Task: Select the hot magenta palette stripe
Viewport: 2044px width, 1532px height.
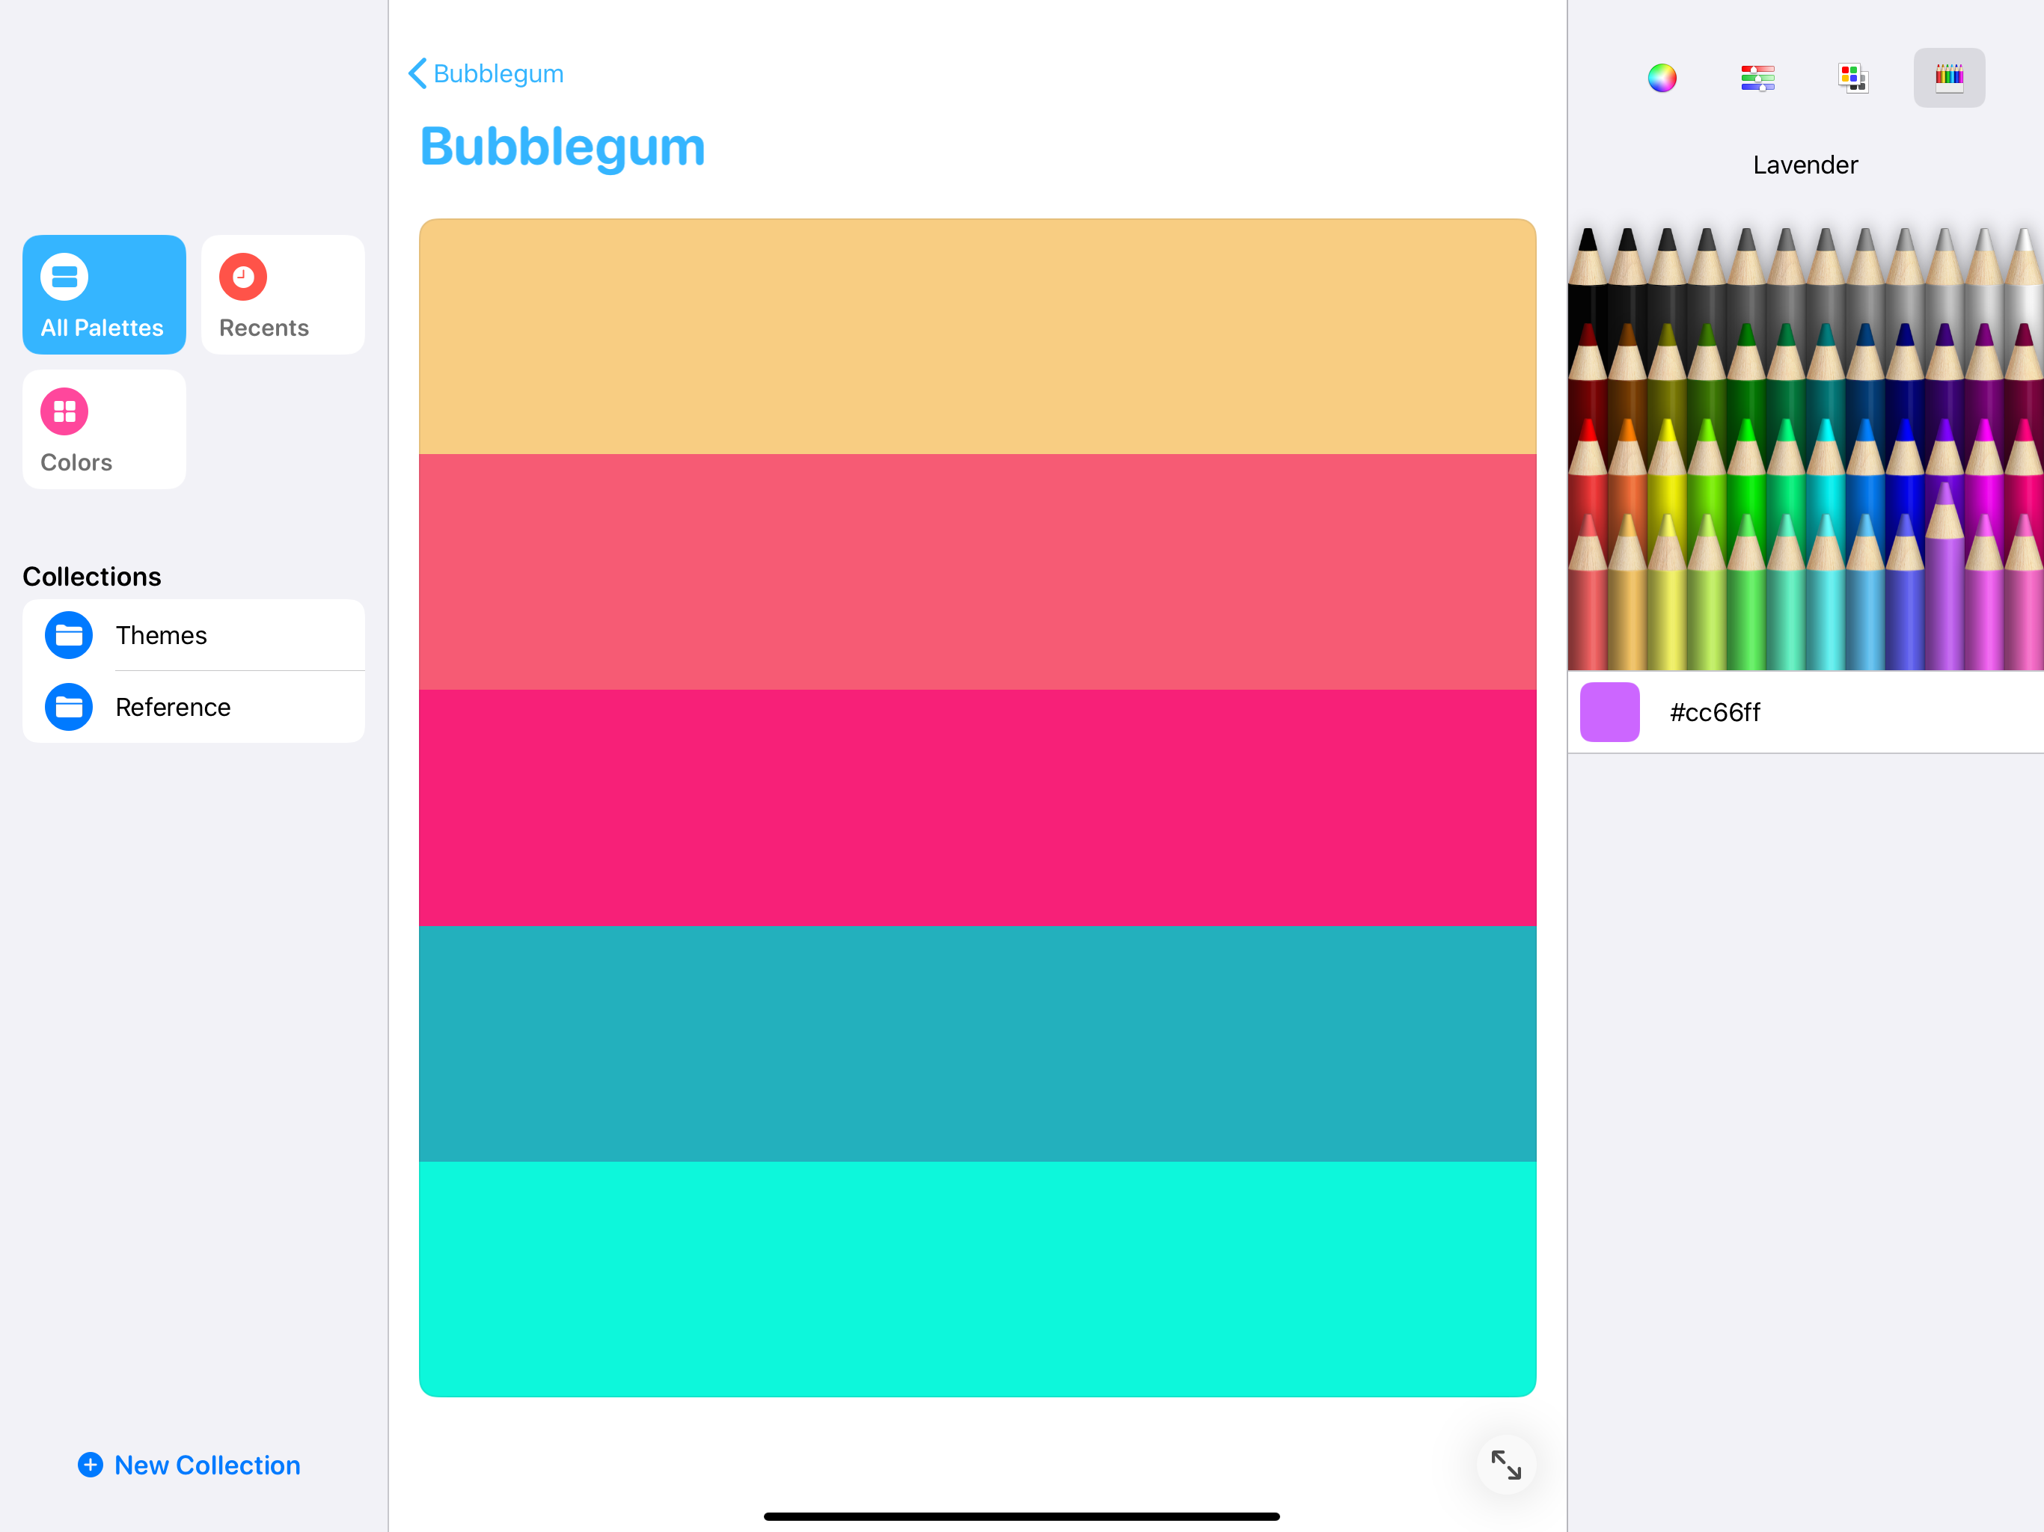Action: (x=976, y=808)
